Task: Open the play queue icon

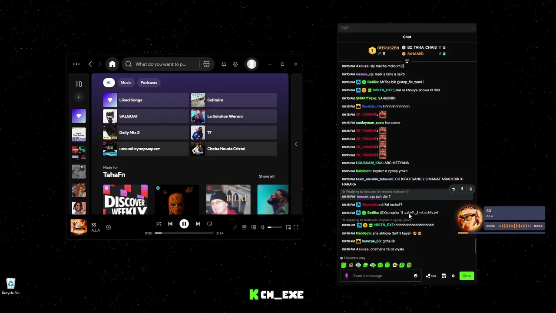Action: coord(244,227)
